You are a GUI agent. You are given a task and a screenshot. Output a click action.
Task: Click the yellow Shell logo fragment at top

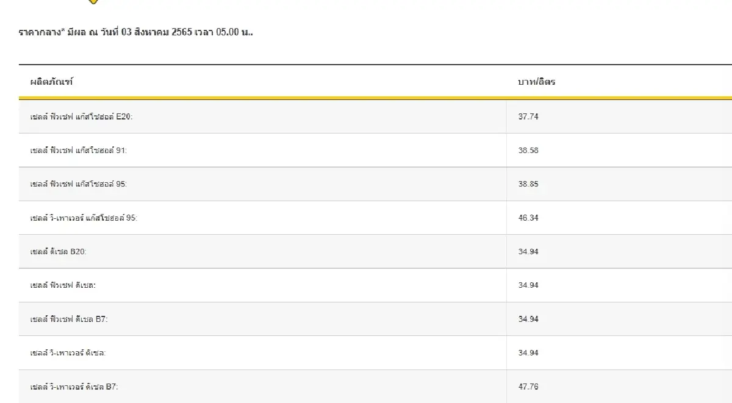(93, 2)
